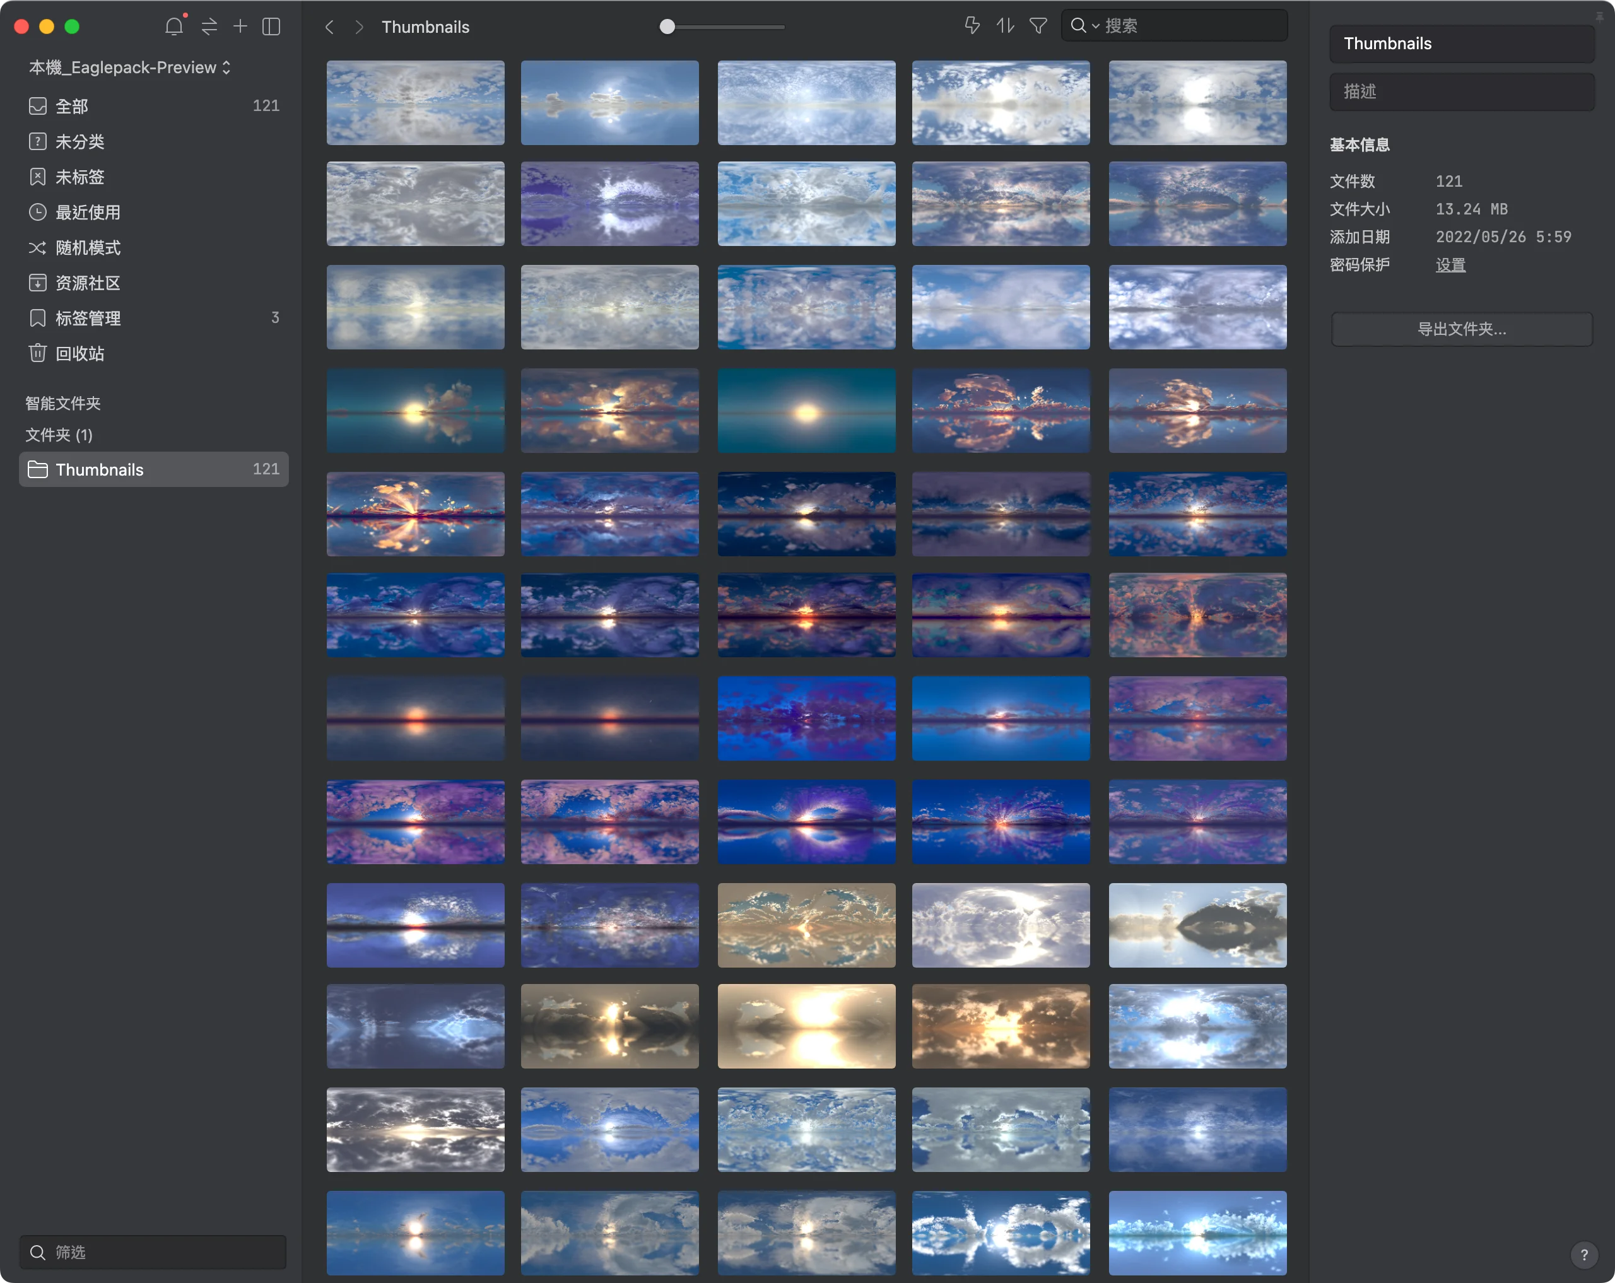Click the 标签管理 bookmark icon
This screenshot has height=1283, width=1615.
37,317
